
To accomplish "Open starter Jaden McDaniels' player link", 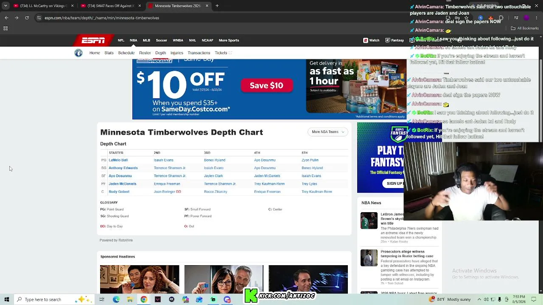I will pos(123,184).
